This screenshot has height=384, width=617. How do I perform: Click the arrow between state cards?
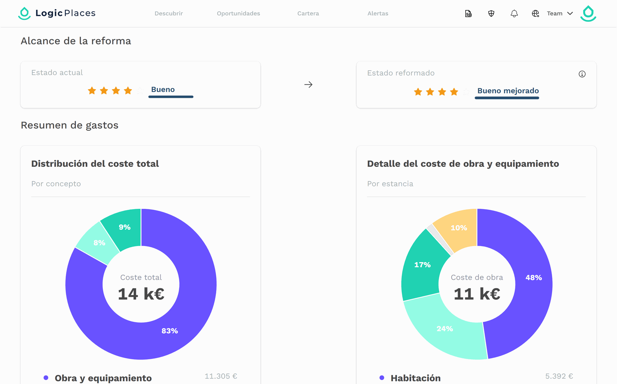tap(308, 85)
